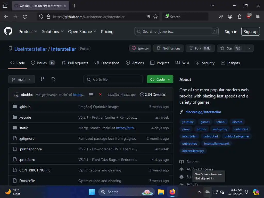Switch to the Actions tab
Screen dimensions: 264x198
point(135,63)
